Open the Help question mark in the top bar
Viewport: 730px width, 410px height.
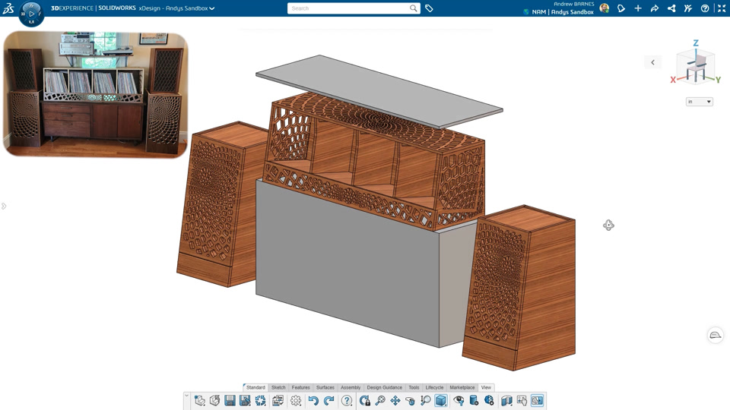[x=705, y=8]
